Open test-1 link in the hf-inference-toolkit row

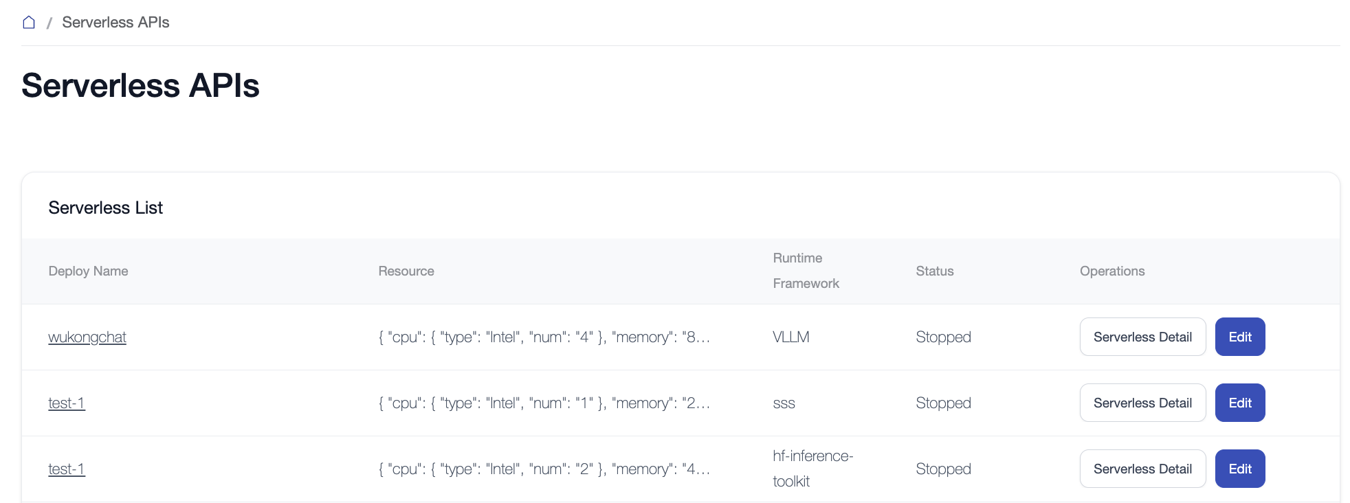[67, 469]
